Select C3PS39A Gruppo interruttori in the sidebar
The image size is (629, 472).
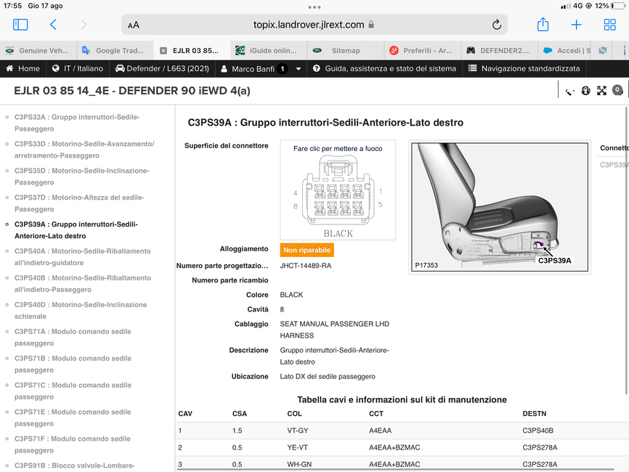[x=76, y=230]
